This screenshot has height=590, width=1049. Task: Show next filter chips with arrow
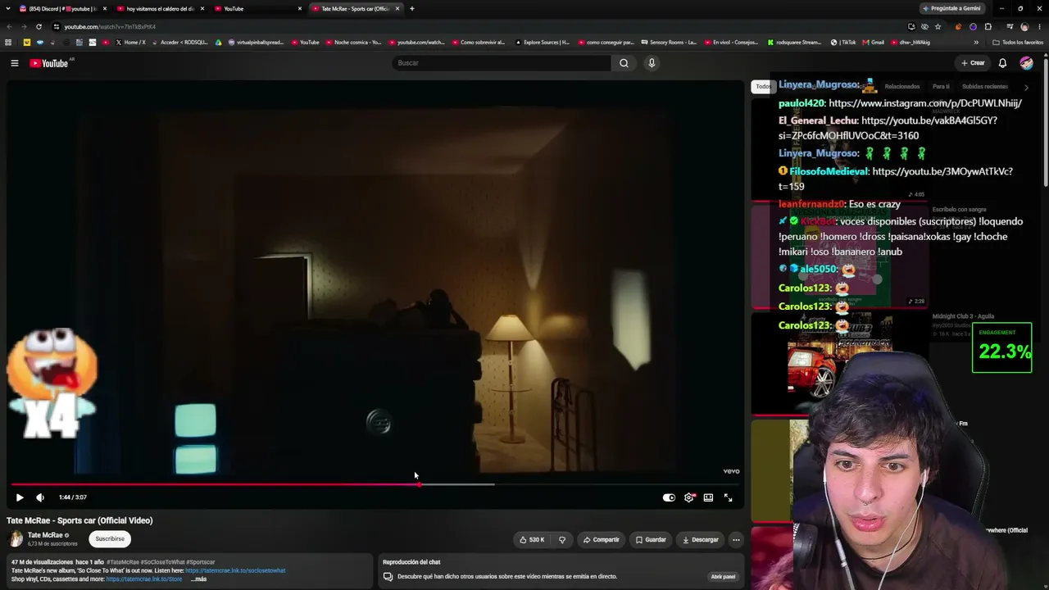point(1026,87)
